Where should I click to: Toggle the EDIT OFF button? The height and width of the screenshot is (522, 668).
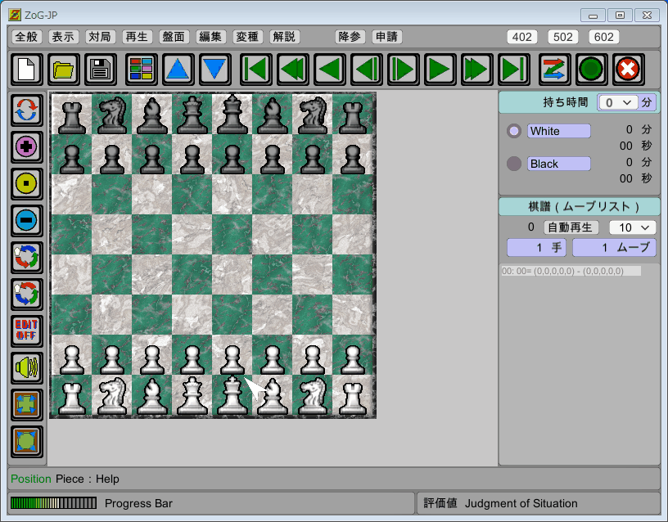click(27, 331)
